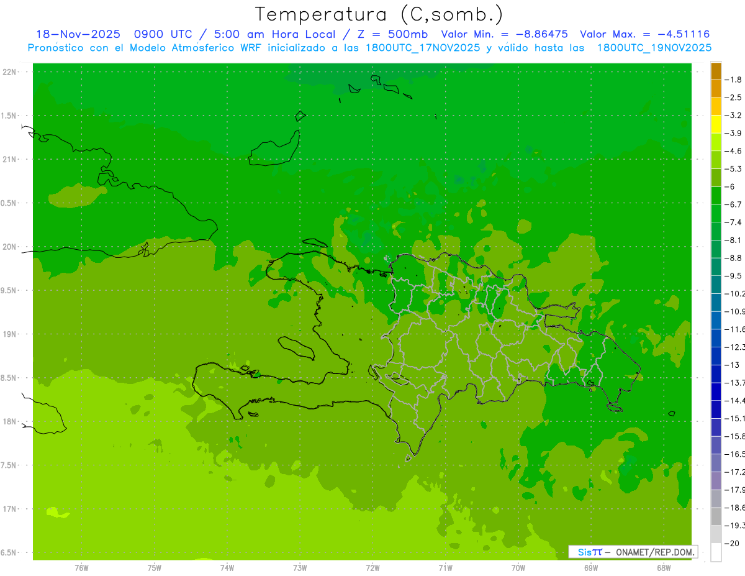
Task: Click the '-17.9' legend value
Action: click(x=735, y=490)
